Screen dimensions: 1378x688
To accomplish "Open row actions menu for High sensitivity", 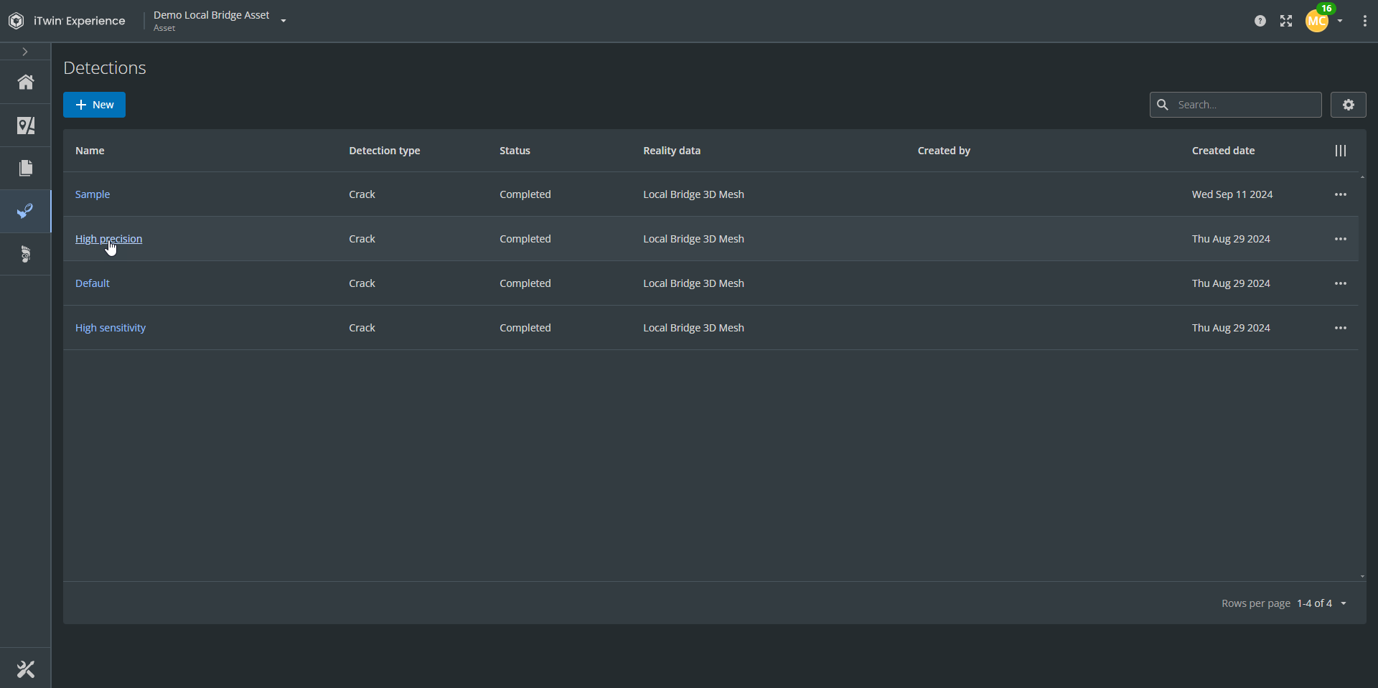I will [x=1341, y=328].
